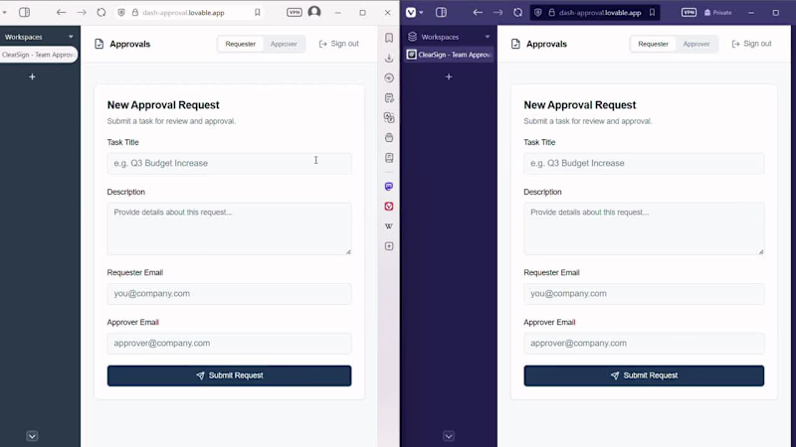The width and height of the screenshot is (796, 447).
Task: Toggle side panel in left window toolbar
Action: (x=24, y=12)
